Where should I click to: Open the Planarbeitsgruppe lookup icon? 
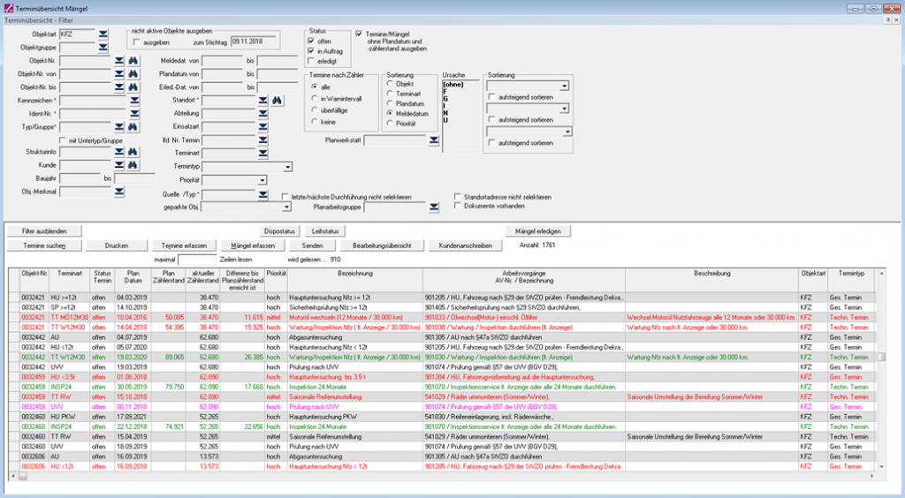433,207
